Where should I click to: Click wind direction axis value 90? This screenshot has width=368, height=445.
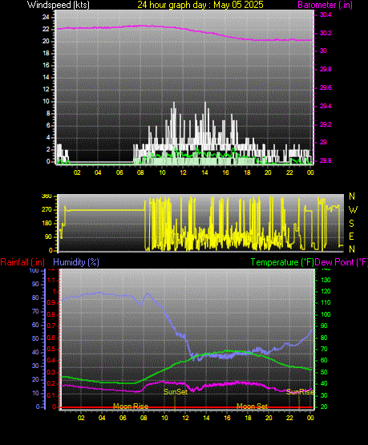coord(48,237)
